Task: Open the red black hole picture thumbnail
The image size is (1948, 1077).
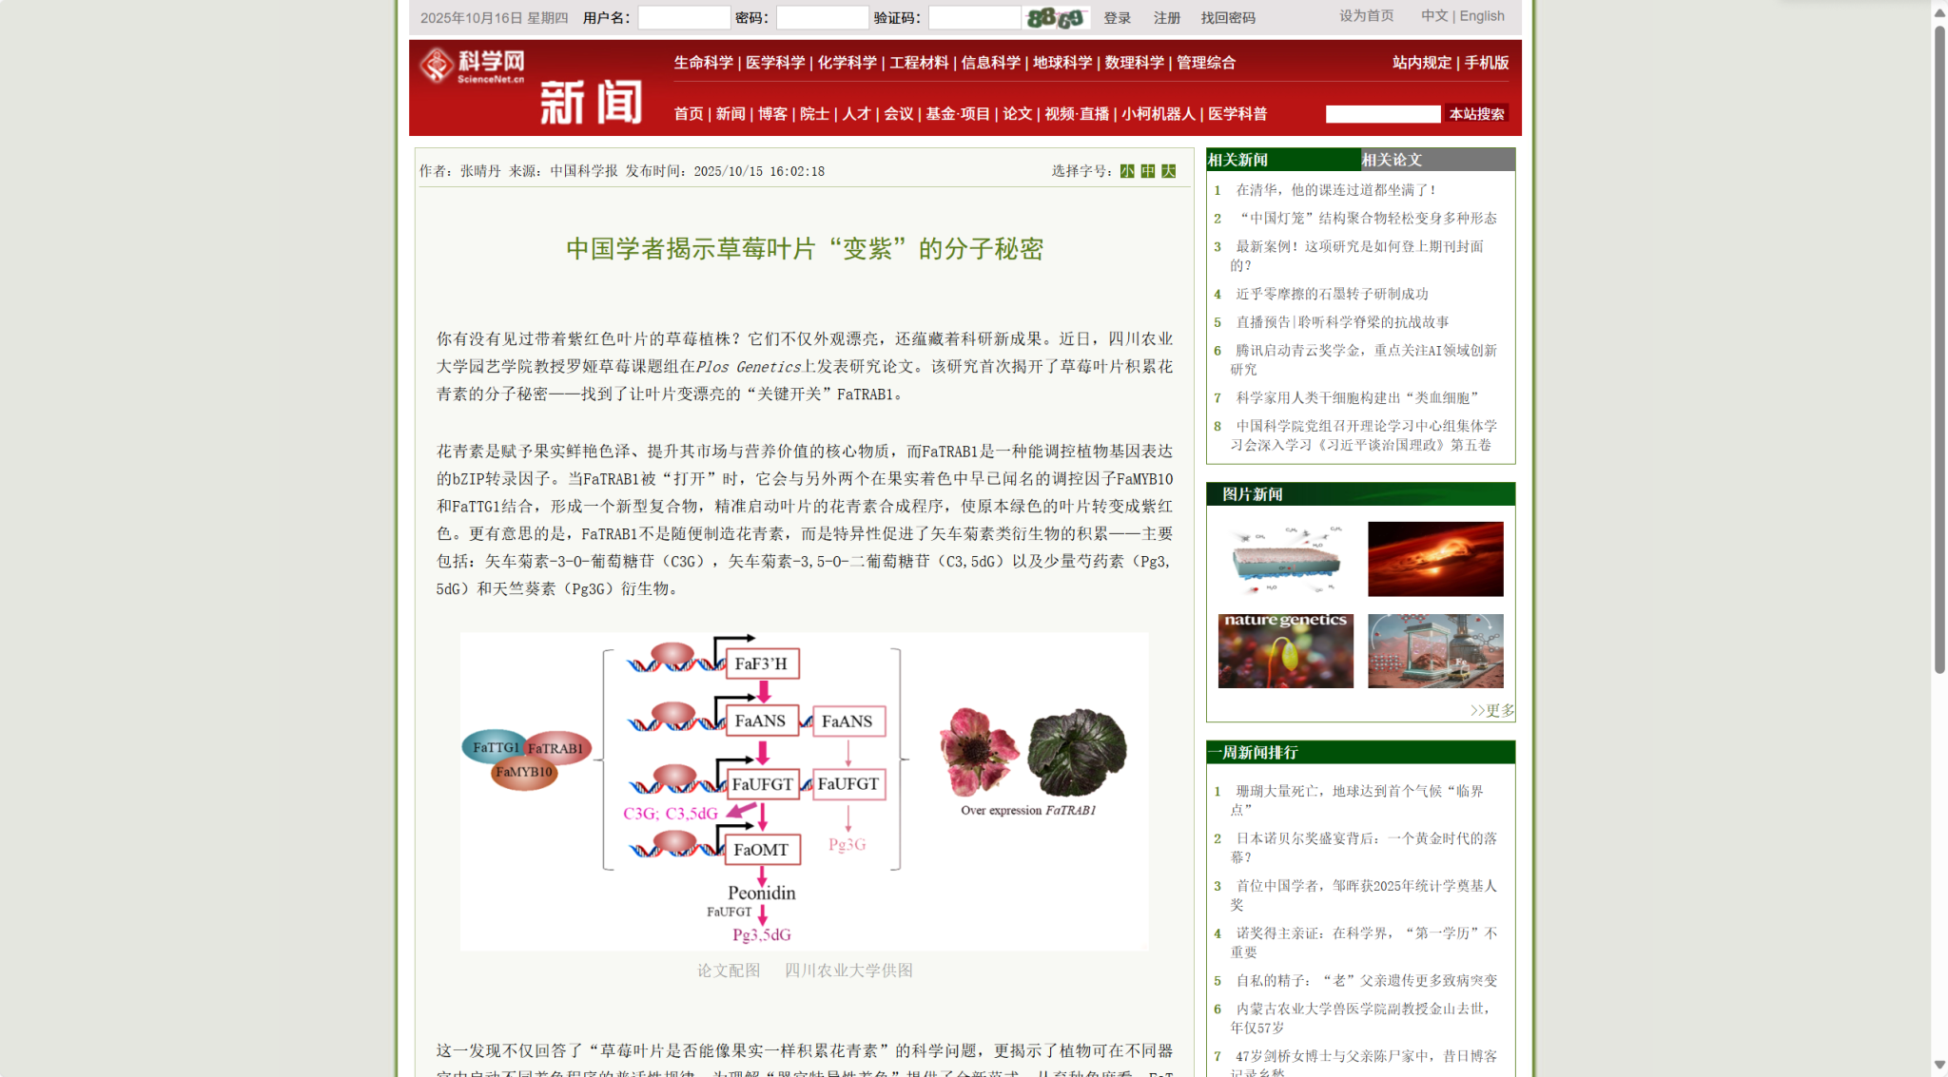Action: 1435,559
